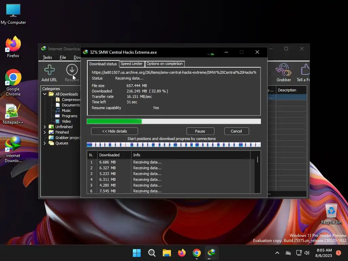Open My Computer desktop icon
348x261 pixels.
pos(13,14)
